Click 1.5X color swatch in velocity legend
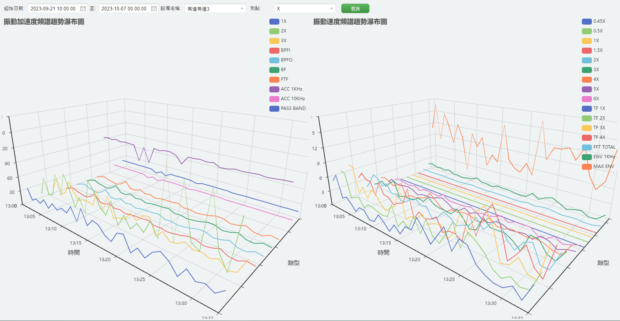 point(587,50)
